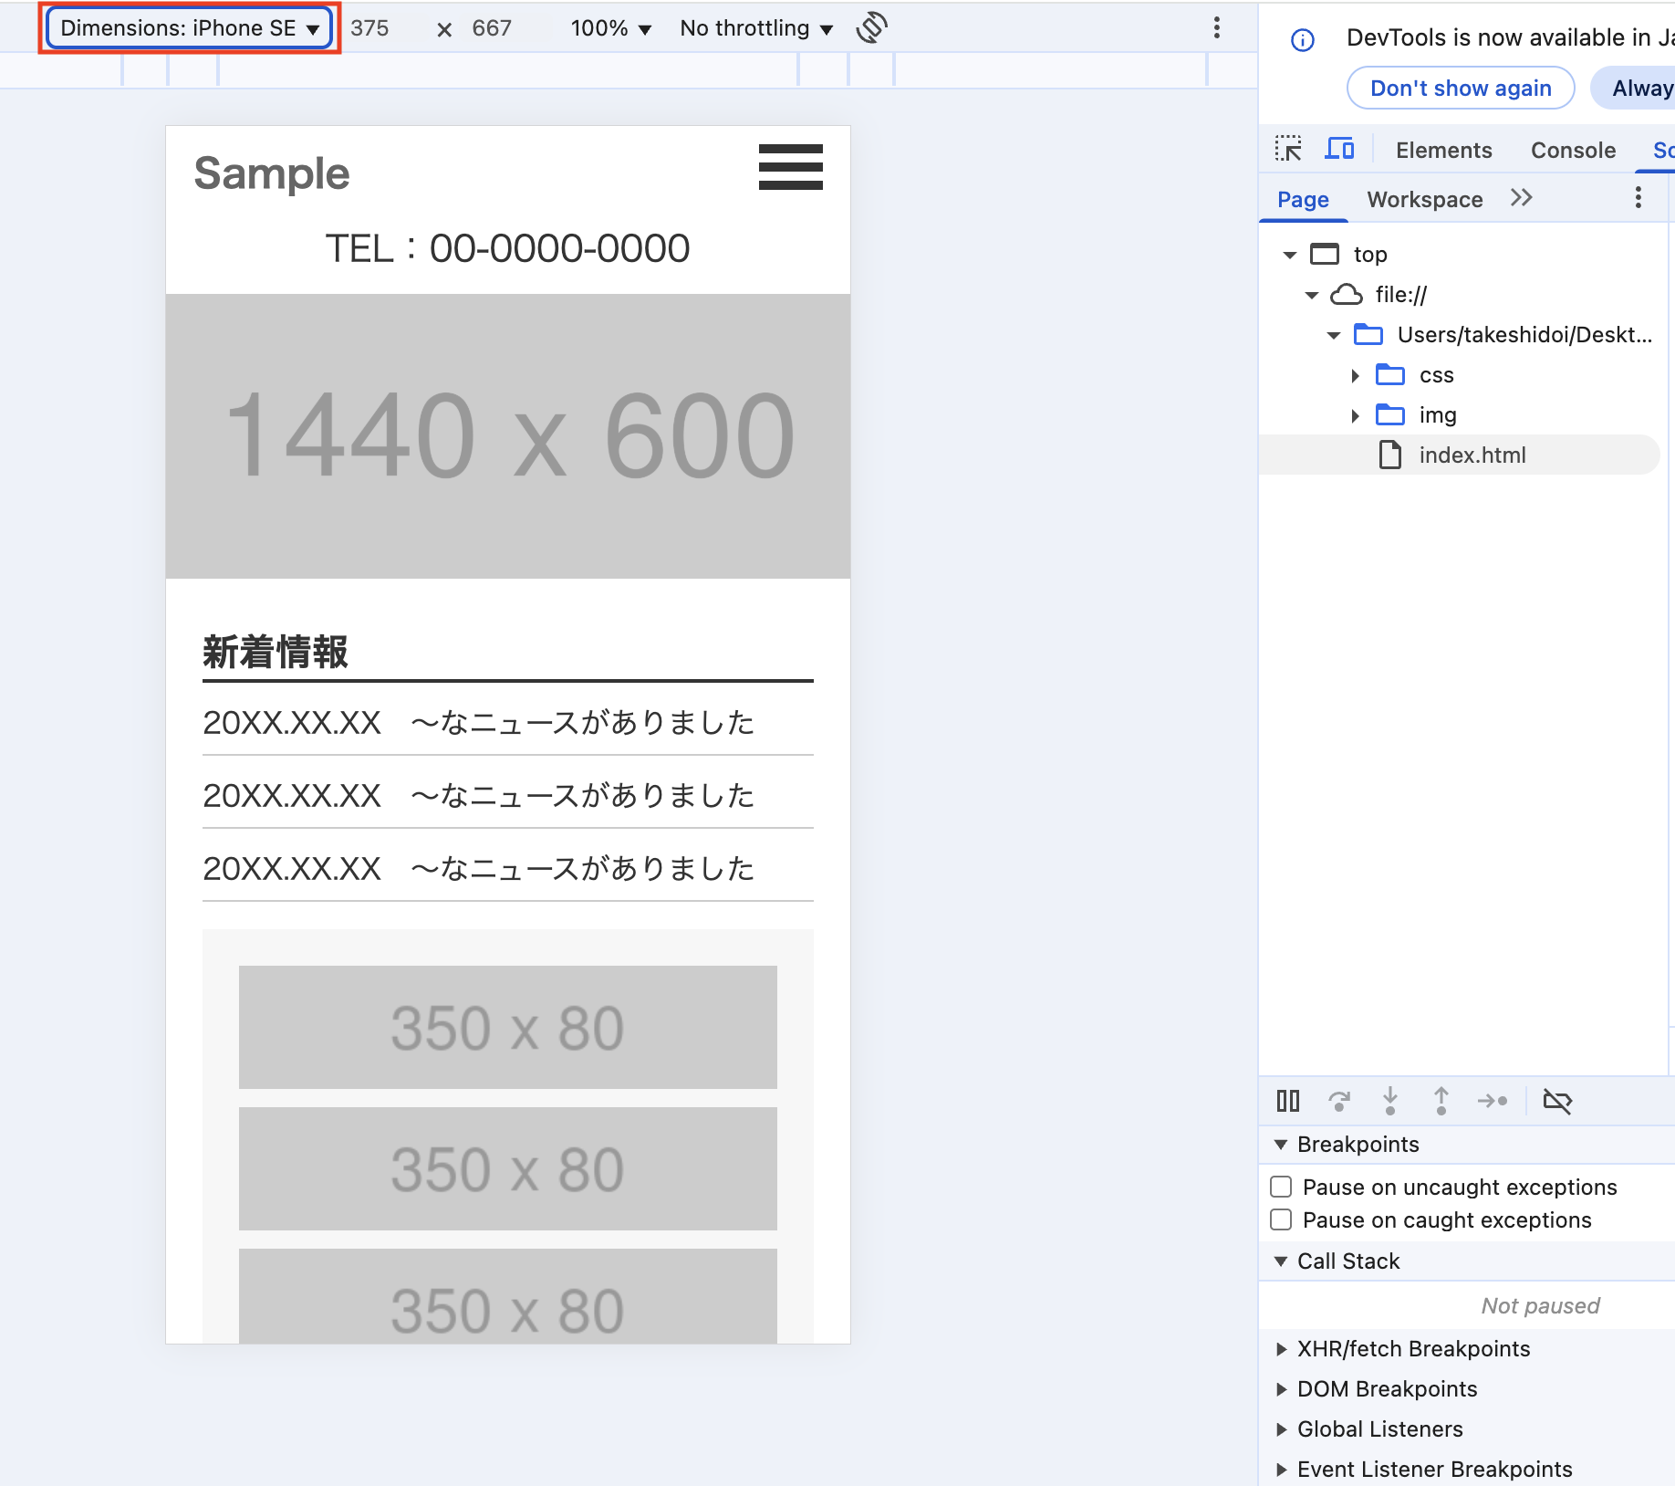1675x1486 pixels.
Task: Click the Don't show again button
Action: coord(1460,89)
